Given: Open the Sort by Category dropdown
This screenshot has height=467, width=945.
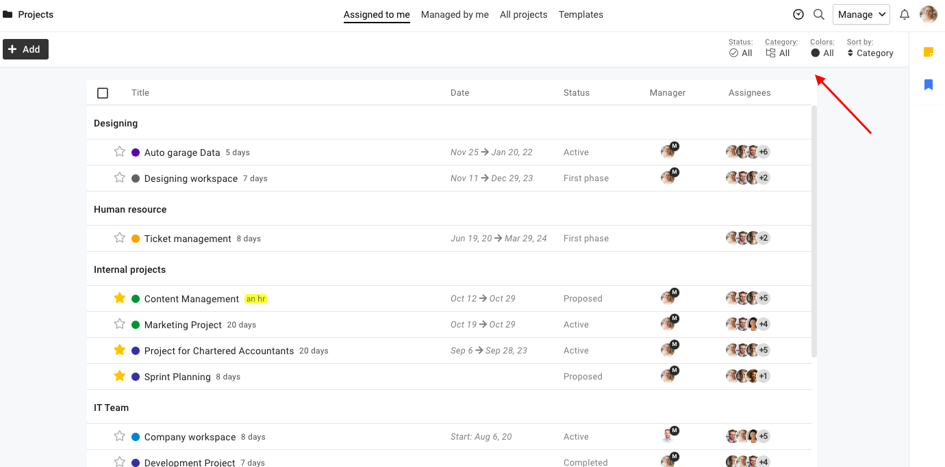Looking at the screenshot, I should click(x=870, y=53).
